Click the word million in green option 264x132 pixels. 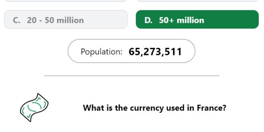pyautogui.click(x=190, y=20)
